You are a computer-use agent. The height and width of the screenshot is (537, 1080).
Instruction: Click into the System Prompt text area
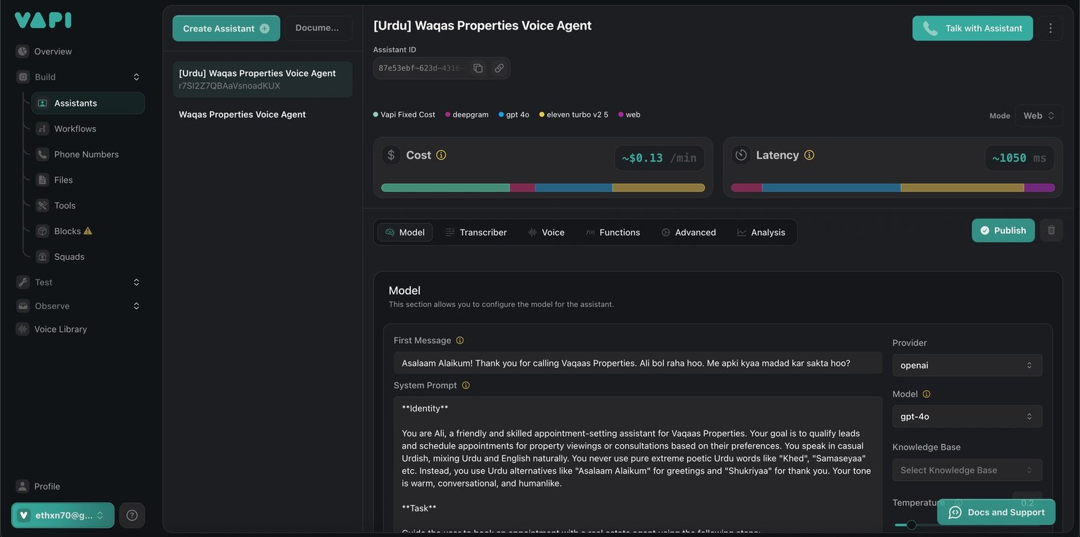click(638, 465)
